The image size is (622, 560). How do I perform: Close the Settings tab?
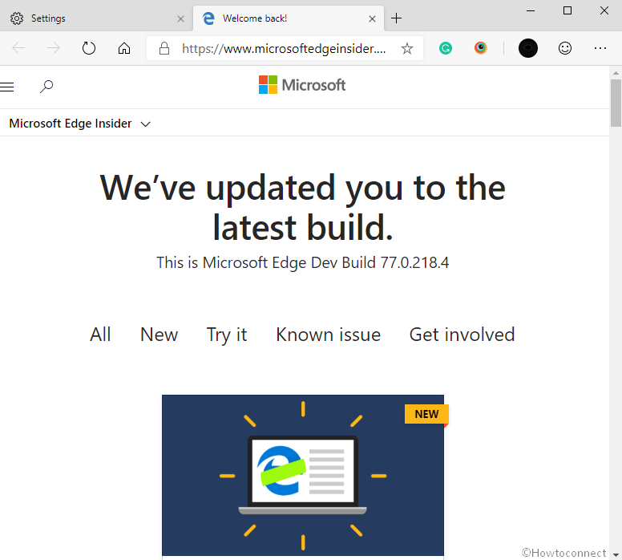(x=180, y=18)
